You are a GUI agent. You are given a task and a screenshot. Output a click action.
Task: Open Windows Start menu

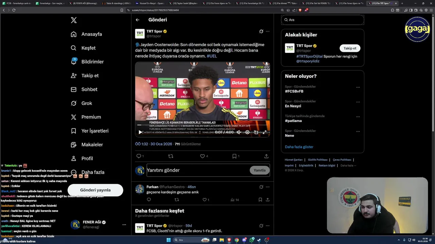pyautogui.click(x=168, y=240)
